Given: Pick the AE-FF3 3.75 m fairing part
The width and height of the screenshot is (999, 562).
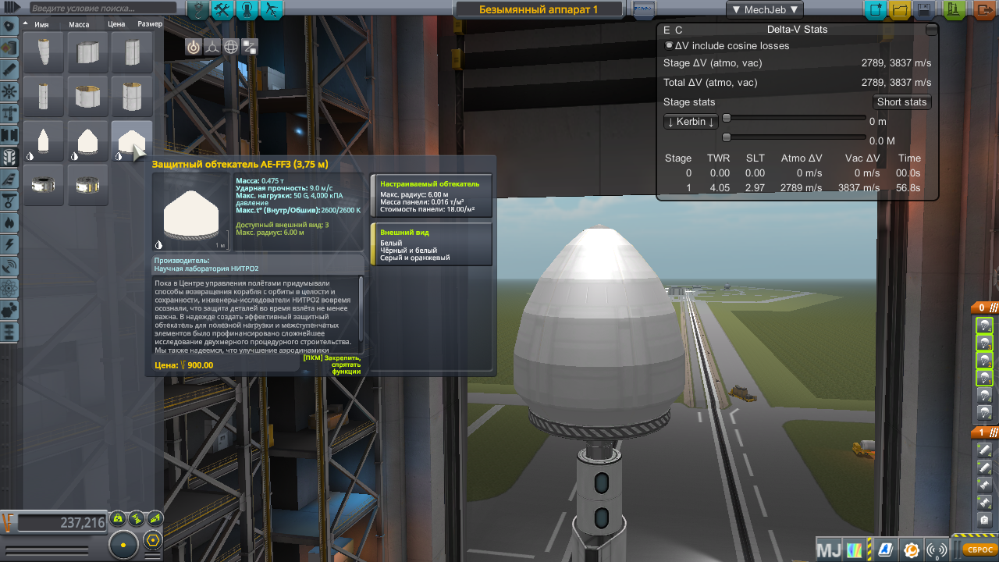Looking at the screenshot, I should (x=132, y=141).
